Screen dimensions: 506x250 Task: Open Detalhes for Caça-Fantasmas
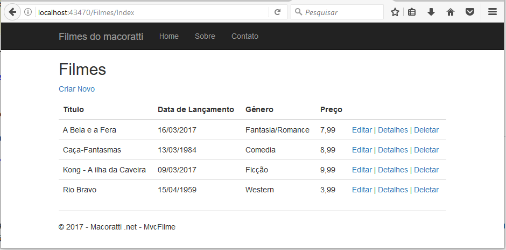pos(393,150)
